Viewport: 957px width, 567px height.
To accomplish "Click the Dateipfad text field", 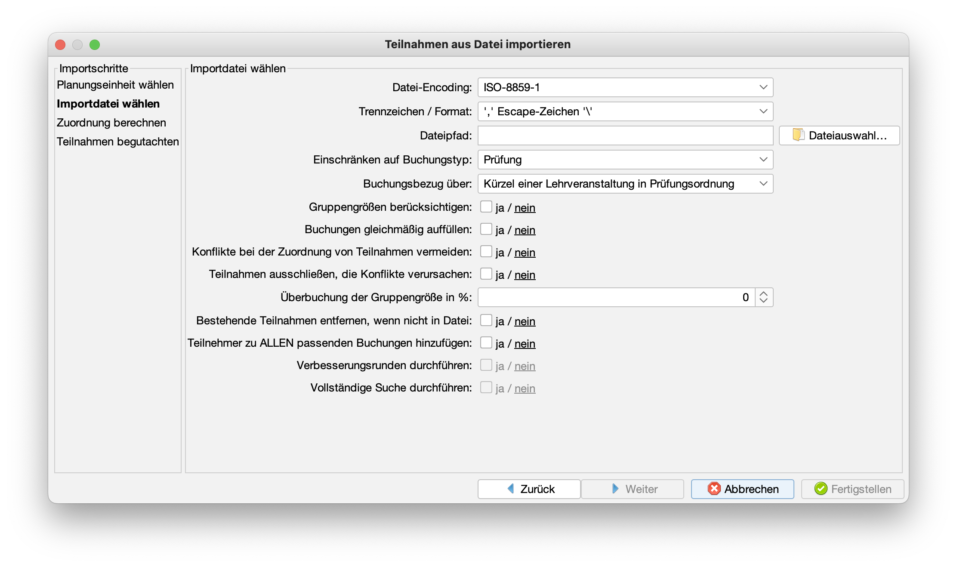I will click(625, 136).
